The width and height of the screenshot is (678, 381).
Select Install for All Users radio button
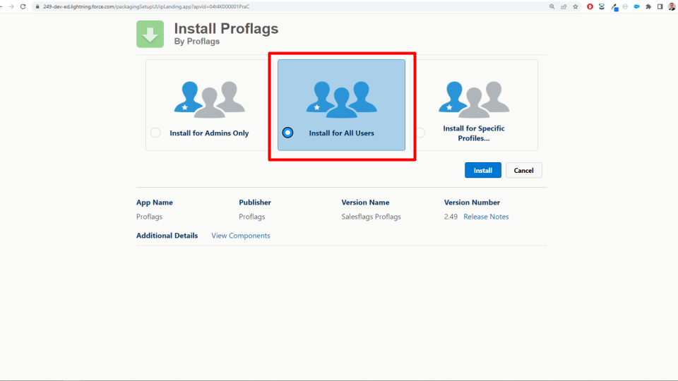(287, 133)
